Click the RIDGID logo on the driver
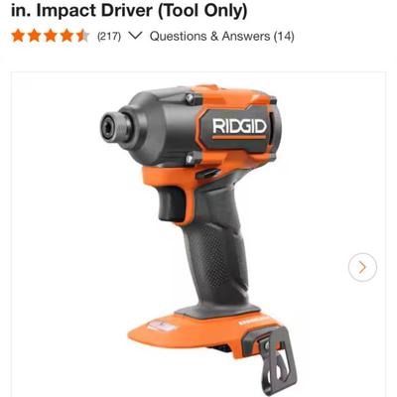This screenshot has width=397, height=397. click(x=239, y=127)
